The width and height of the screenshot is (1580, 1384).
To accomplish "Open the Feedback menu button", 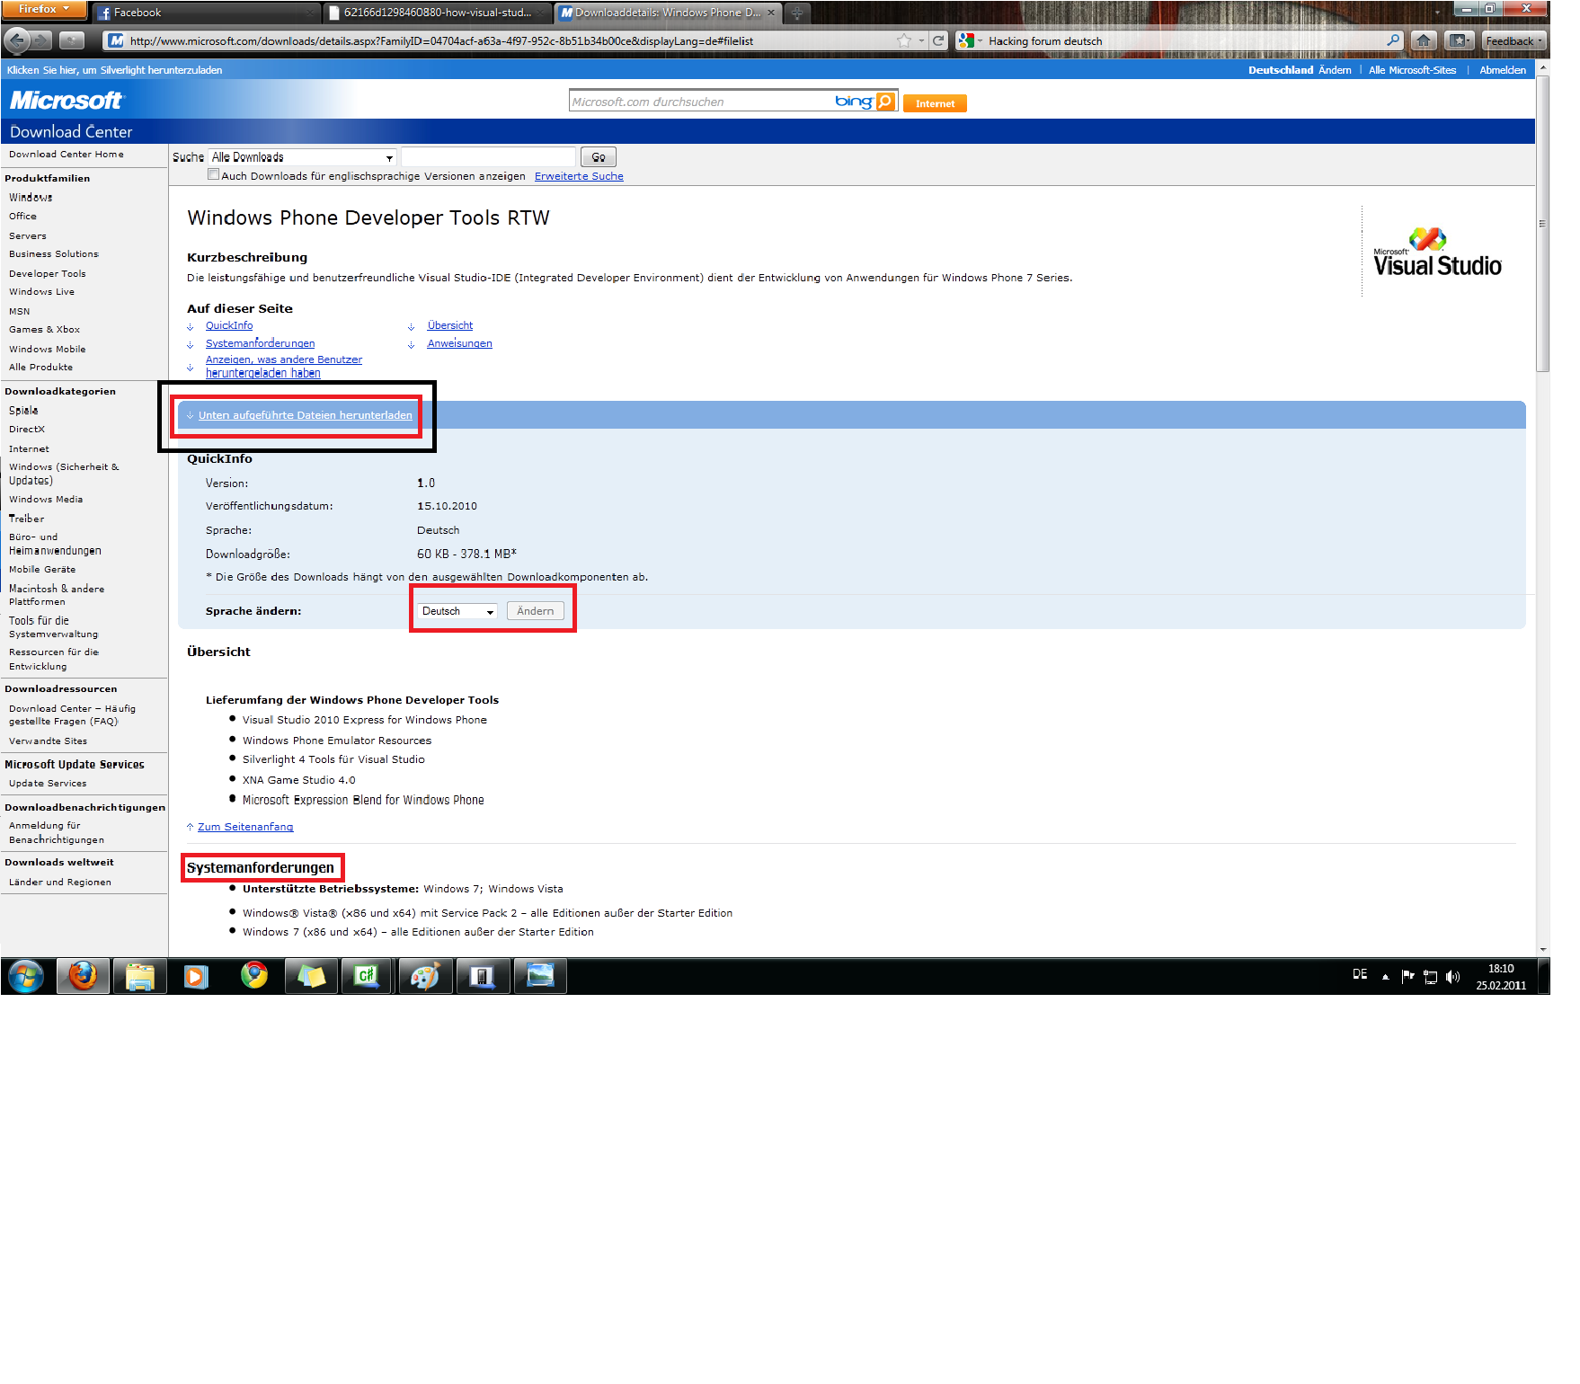I will click(1513, 40).
